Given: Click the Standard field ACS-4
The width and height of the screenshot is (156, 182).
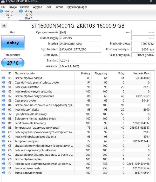Looking at the screenshot, I should point(107,61).
